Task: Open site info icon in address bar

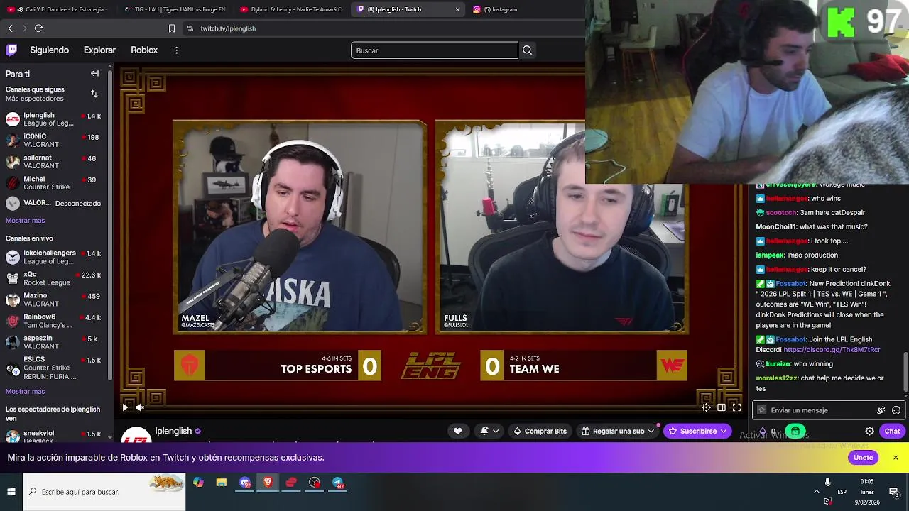Action: tap(190, 28)
